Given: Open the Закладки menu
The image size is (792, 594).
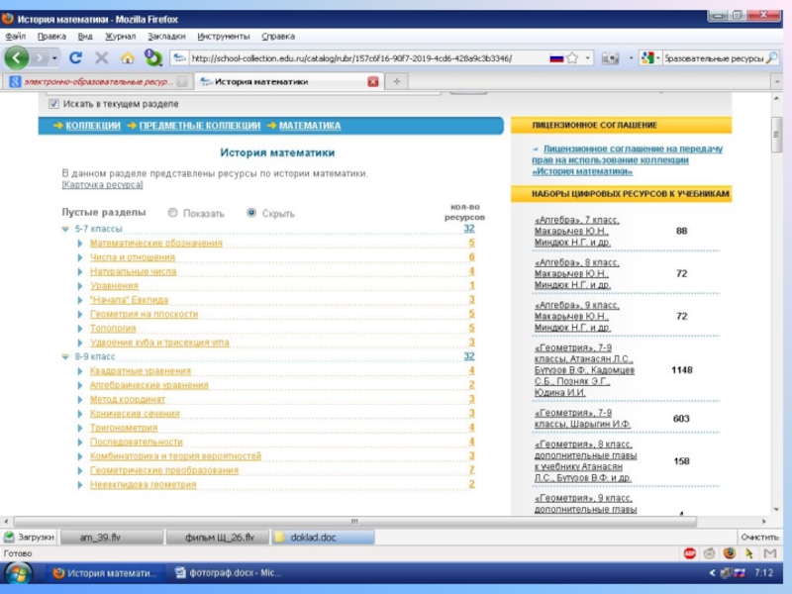Looking at the screenshot, I should (x=166, y=36).
